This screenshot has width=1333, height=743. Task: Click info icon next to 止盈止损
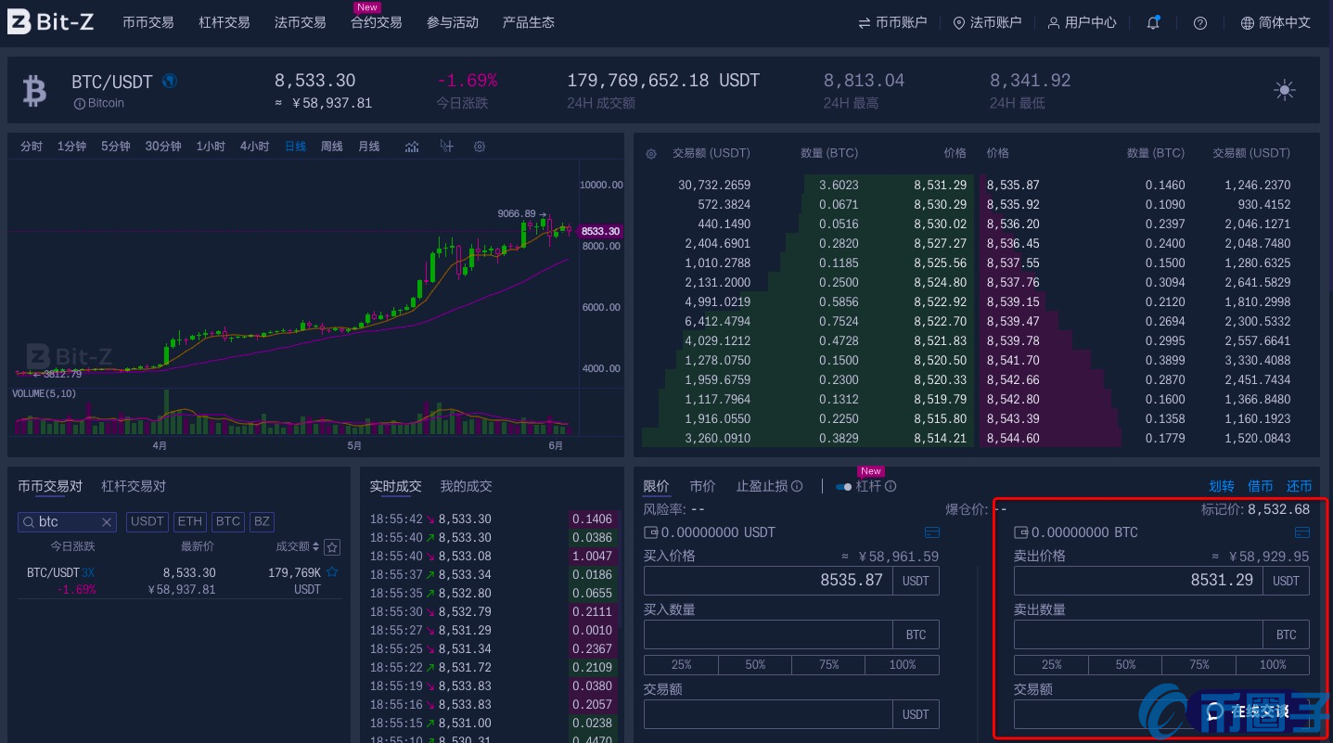click(x=797, y=486)
